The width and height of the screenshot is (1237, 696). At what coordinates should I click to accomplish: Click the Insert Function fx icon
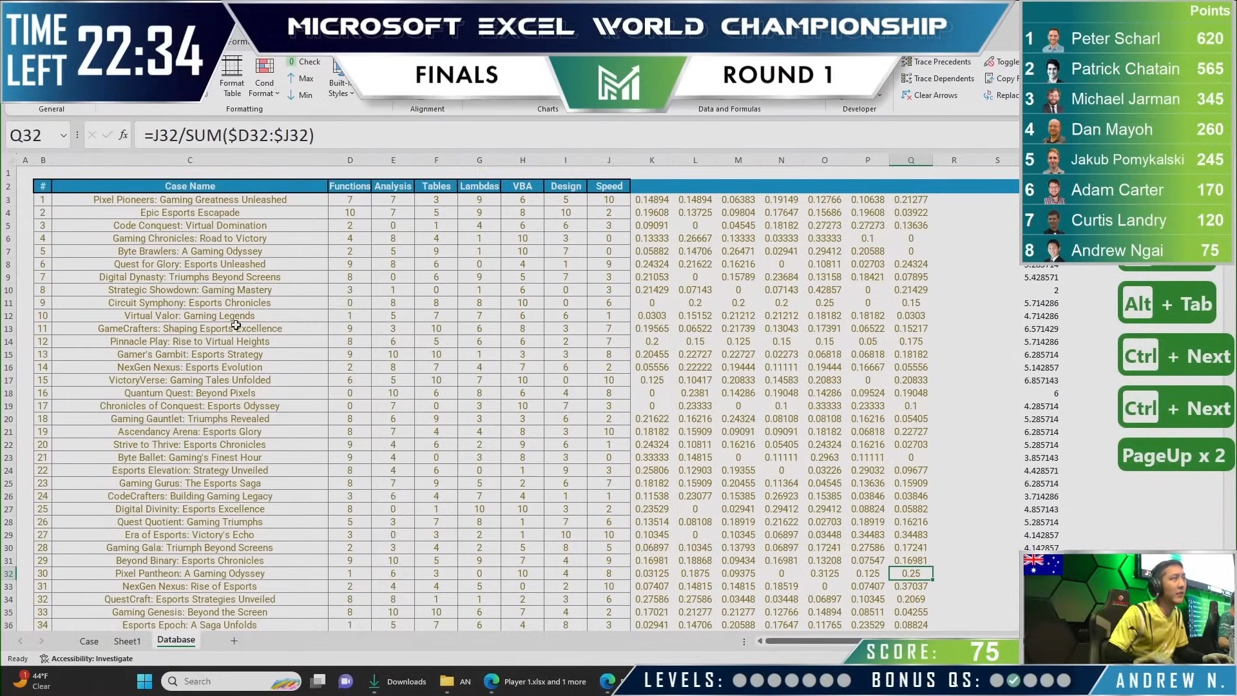pyautogui.click(x=122, y=135)
